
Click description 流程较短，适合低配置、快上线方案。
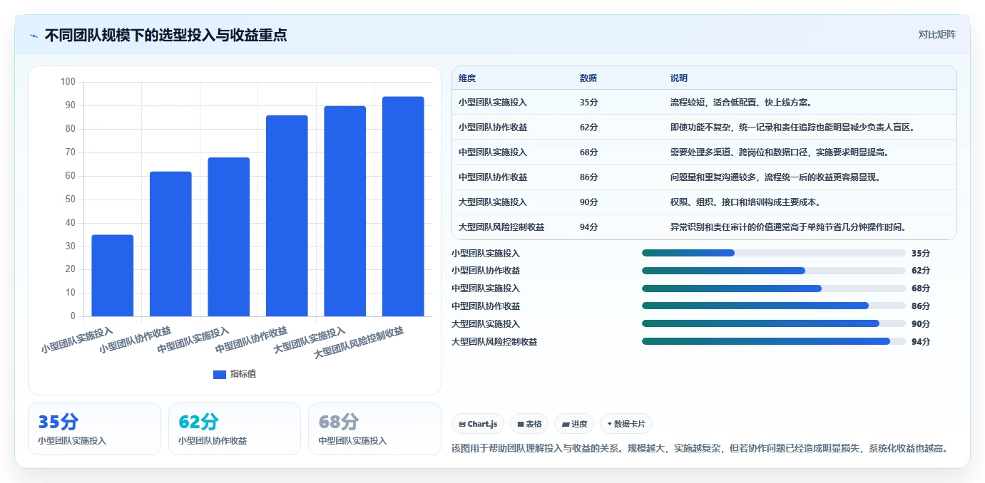click(x=741, y=103)
